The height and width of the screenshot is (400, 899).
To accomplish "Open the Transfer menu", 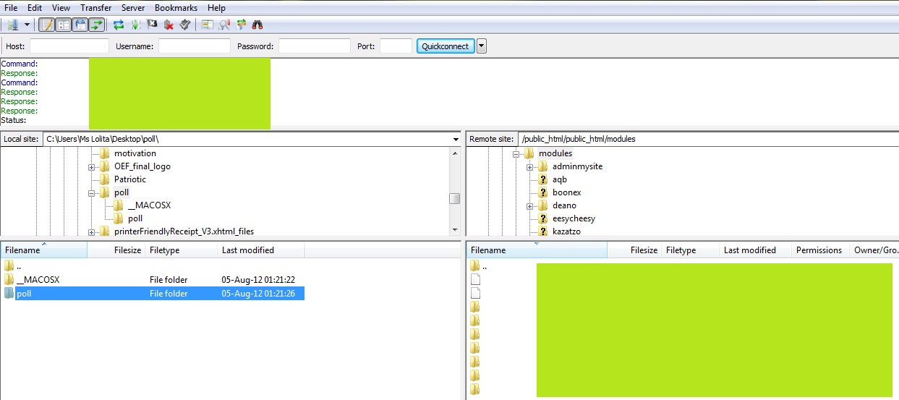I will tap(95, 7).
